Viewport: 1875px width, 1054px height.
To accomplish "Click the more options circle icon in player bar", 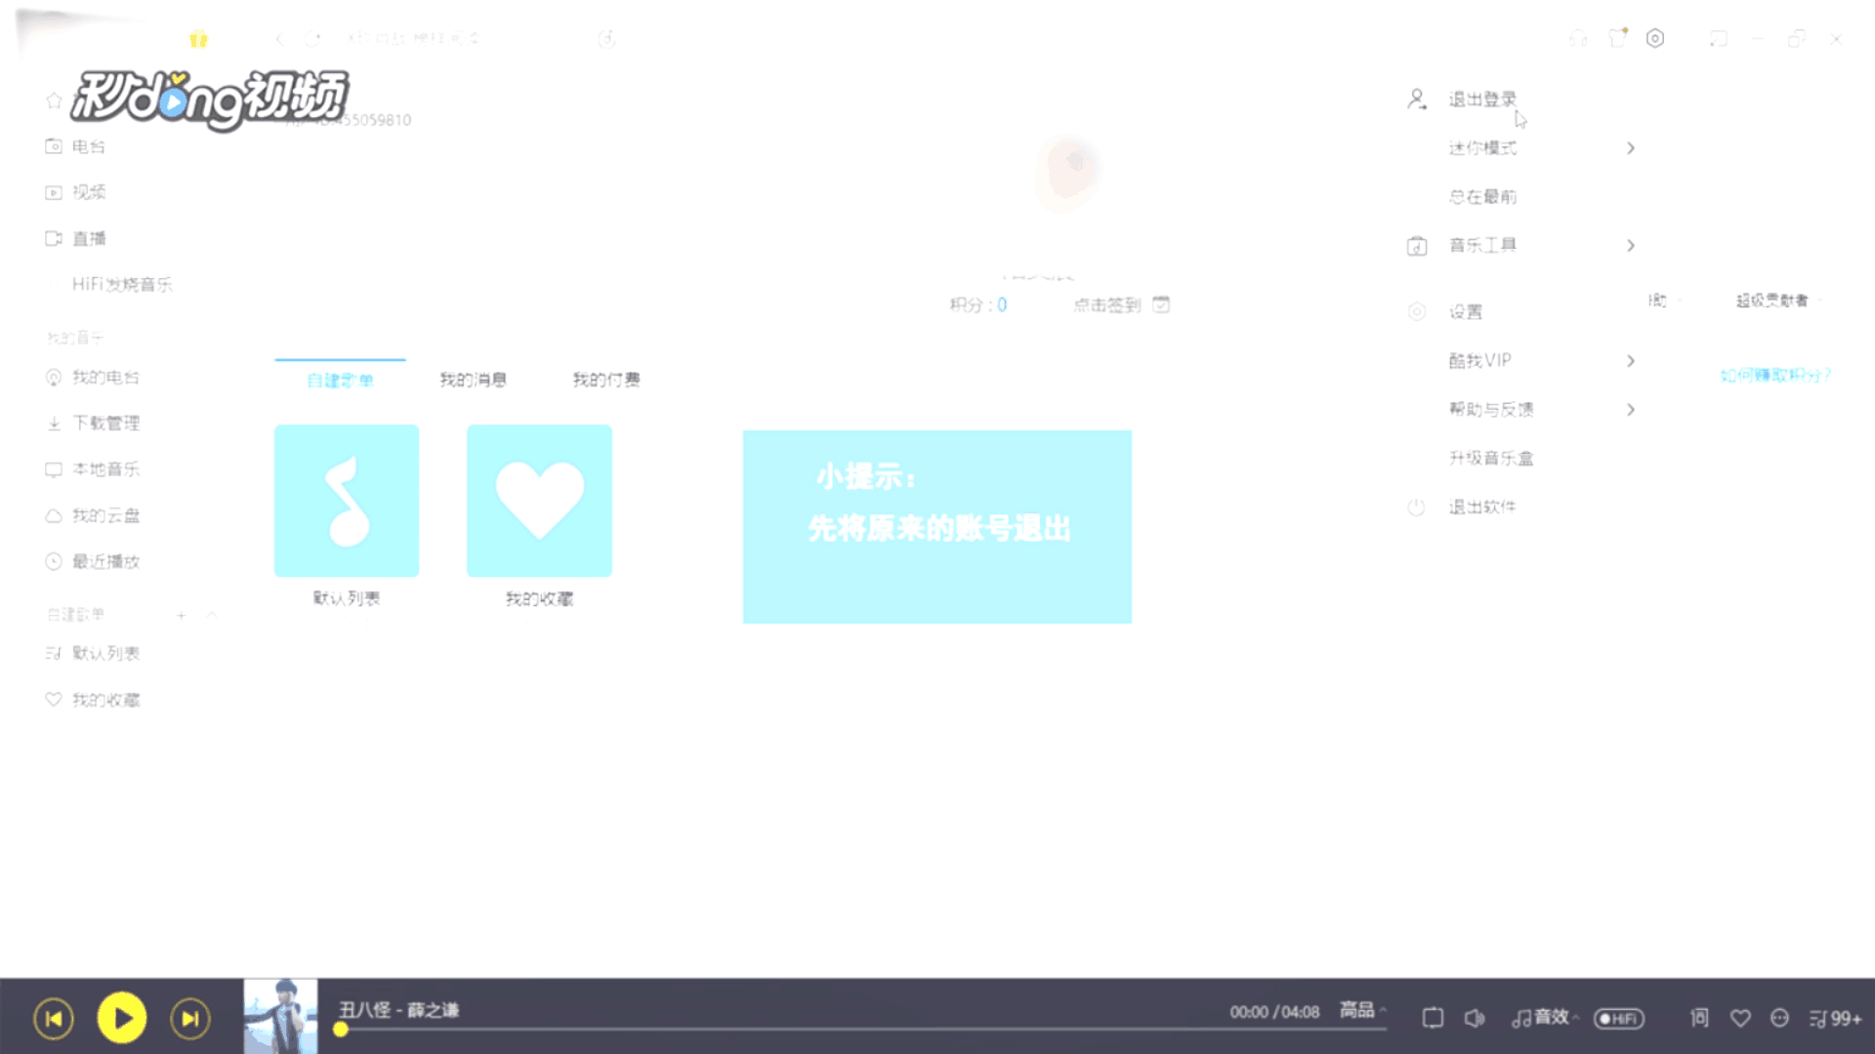I will (1779, 1018).
